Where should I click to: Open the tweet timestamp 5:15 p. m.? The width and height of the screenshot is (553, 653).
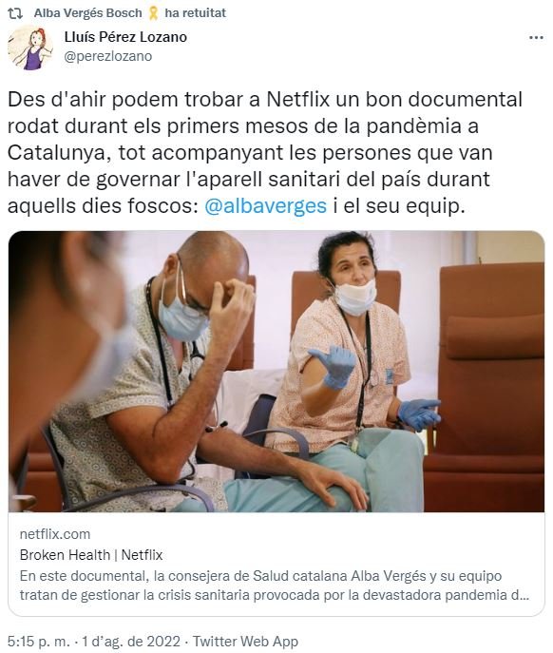point(39,642)
